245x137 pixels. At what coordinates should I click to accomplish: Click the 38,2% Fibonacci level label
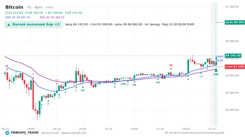[x=219, y=60]
